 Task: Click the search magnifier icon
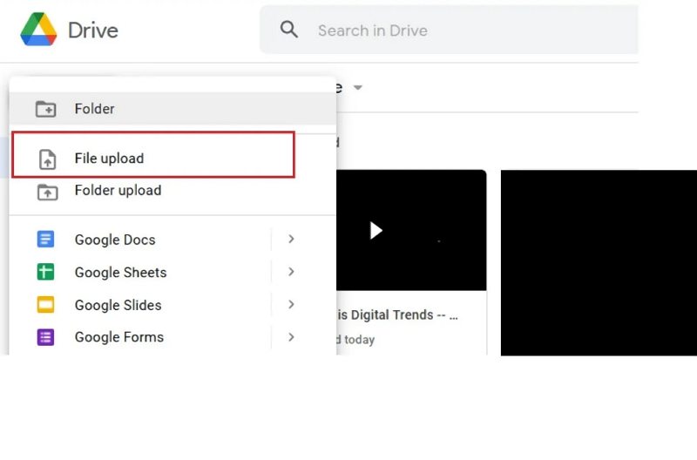click(289, 30)
